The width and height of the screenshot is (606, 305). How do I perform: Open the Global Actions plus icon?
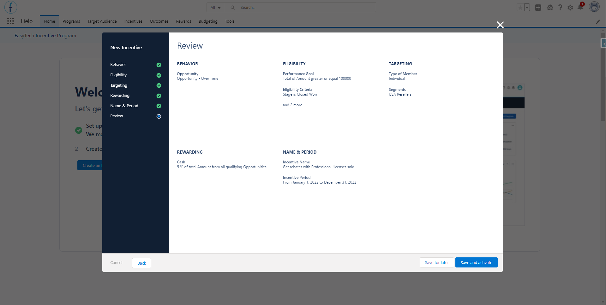(x=538, y=8)
